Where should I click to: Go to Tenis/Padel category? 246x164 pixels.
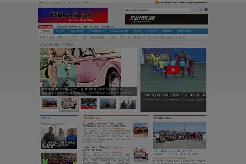click(98, 37)
